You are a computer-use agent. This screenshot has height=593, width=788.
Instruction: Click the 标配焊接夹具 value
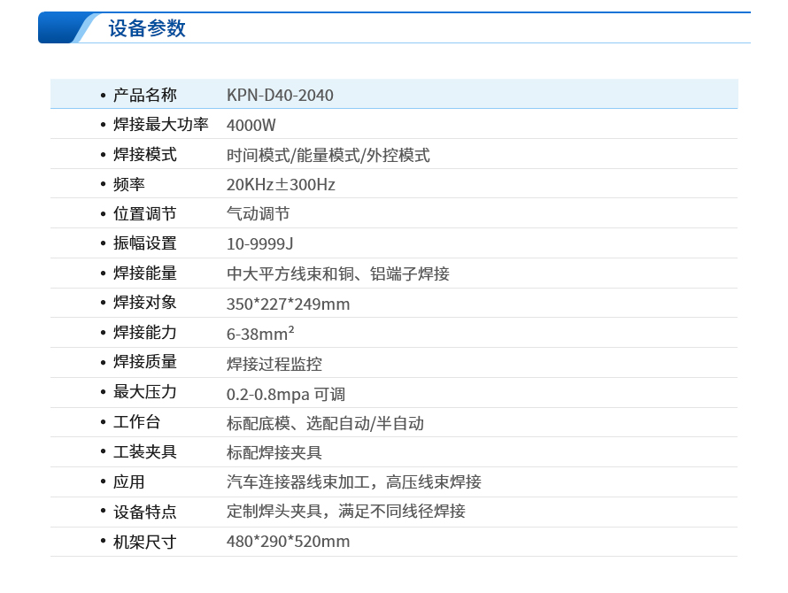click(274, 453)
